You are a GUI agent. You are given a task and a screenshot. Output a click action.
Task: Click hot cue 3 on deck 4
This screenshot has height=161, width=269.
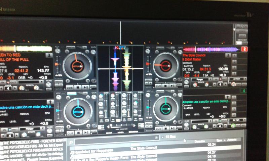point(234,109)
